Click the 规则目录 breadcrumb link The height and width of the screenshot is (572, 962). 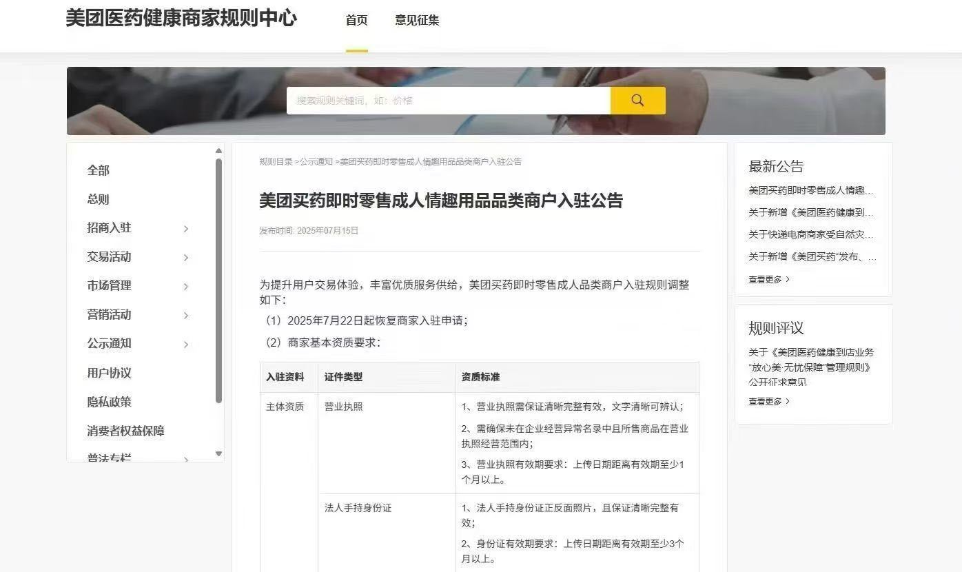coord(276,161)
